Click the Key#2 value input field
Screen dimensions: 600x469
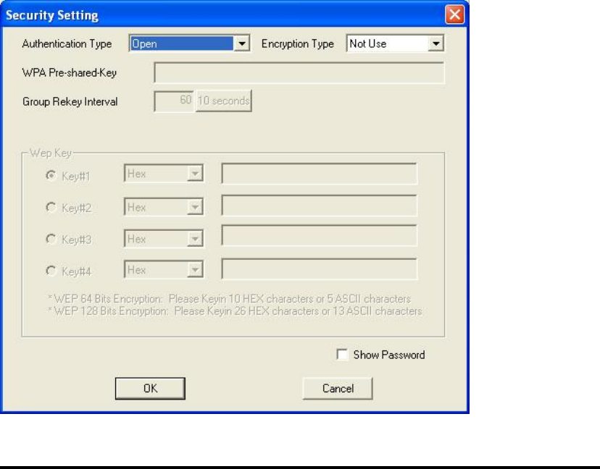point(319,206)
